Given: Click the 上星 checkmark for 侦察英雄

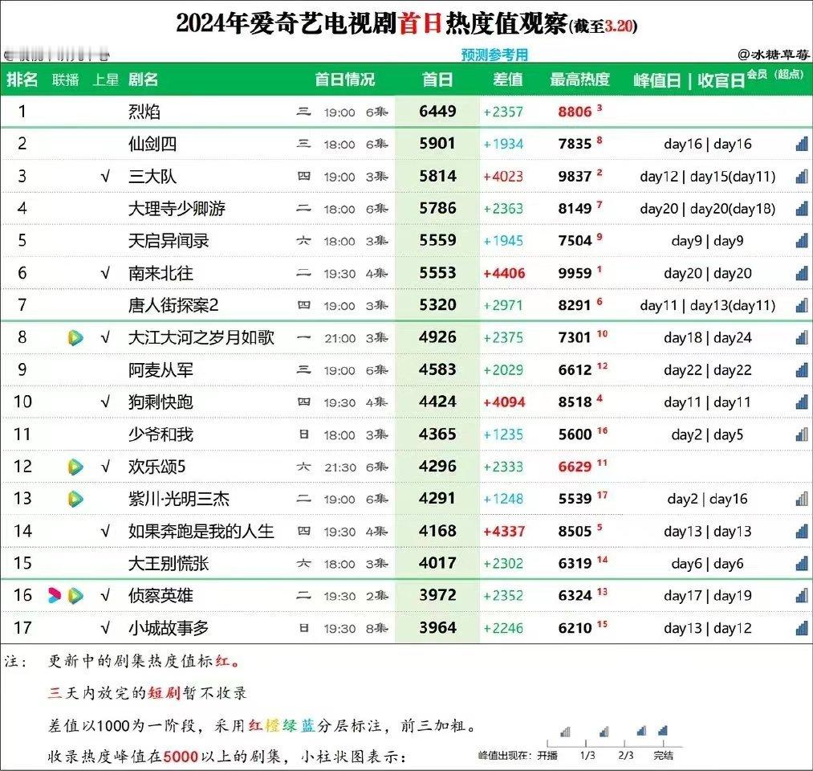Looking at the screenshot, I should [105, 596].
